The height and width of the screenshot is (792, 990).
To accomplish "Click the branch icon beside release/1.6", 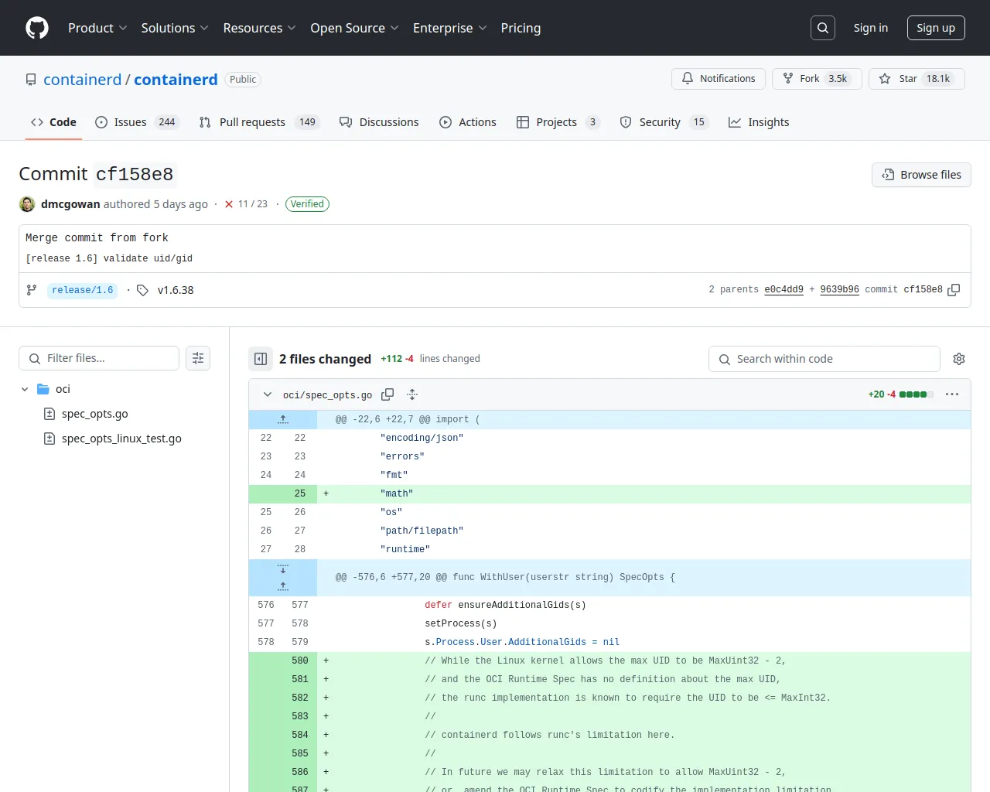I will (x=32, y=290).
